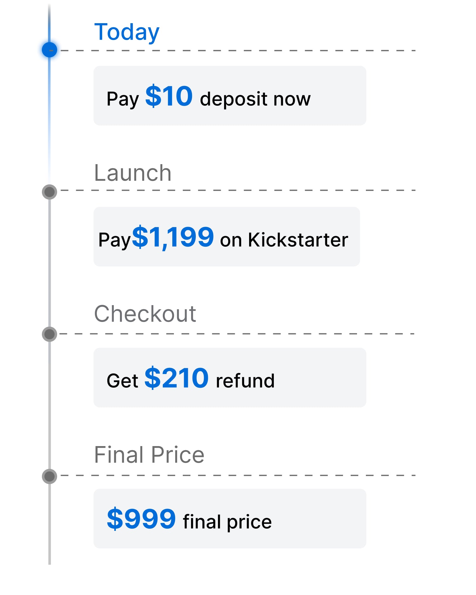Click the words 'final price' in card

coord(227,522)
